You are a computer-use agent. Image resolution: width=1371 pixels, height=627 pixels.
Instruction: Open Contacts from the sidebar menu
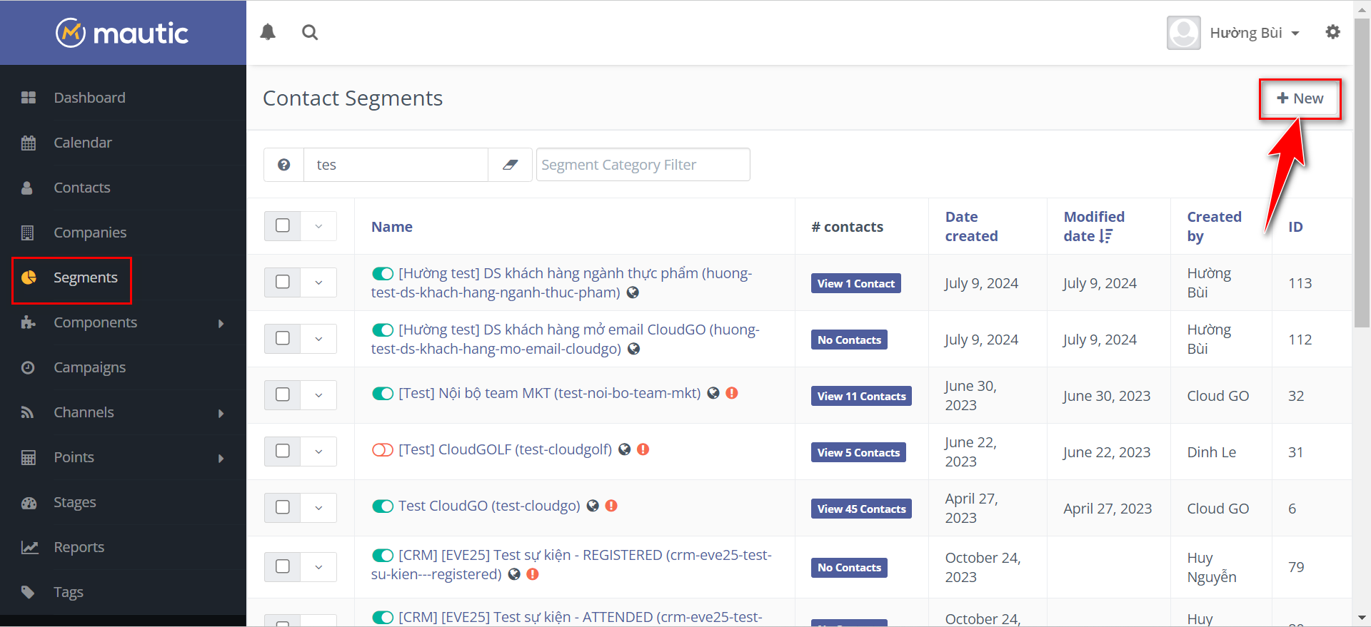tap(82, 188)
